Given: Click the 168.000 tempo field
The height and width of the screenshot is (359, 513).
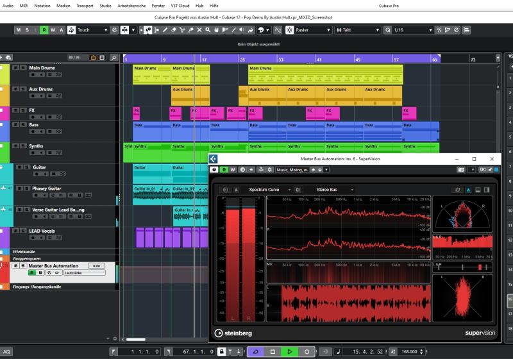Looking at the screenshot, I should tap(410, 351).
